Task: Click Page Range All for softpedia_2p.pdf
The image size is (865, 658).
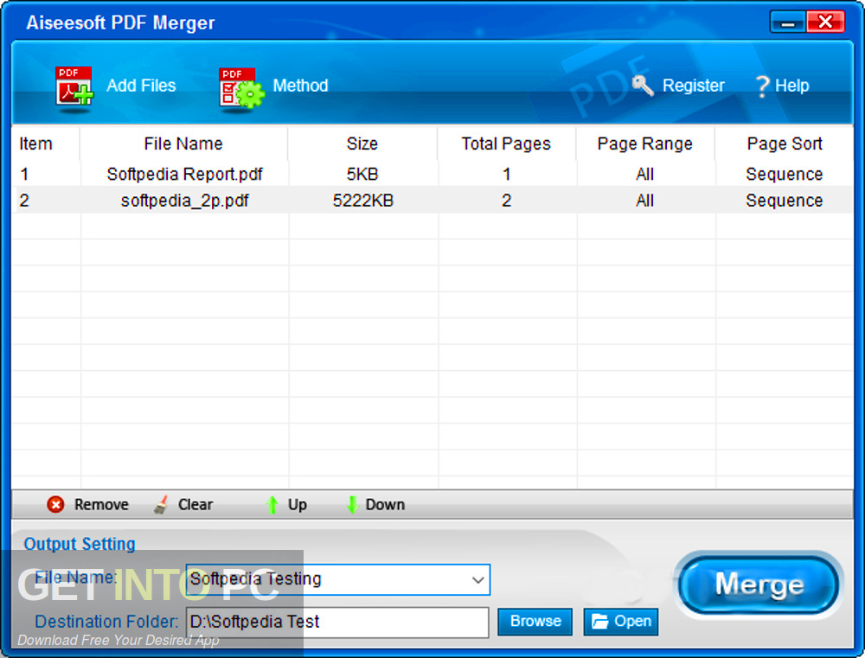Action: (x=645, y=201)
